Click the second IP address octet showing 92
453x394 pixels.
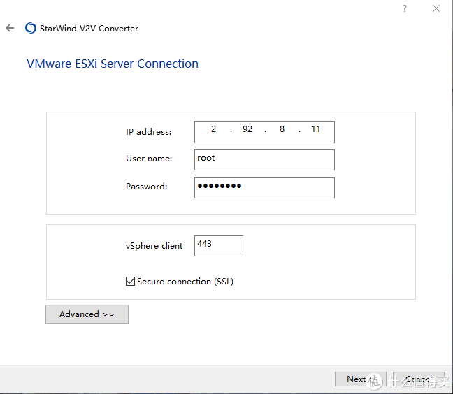pyautogui.click(x=247, y=129)
